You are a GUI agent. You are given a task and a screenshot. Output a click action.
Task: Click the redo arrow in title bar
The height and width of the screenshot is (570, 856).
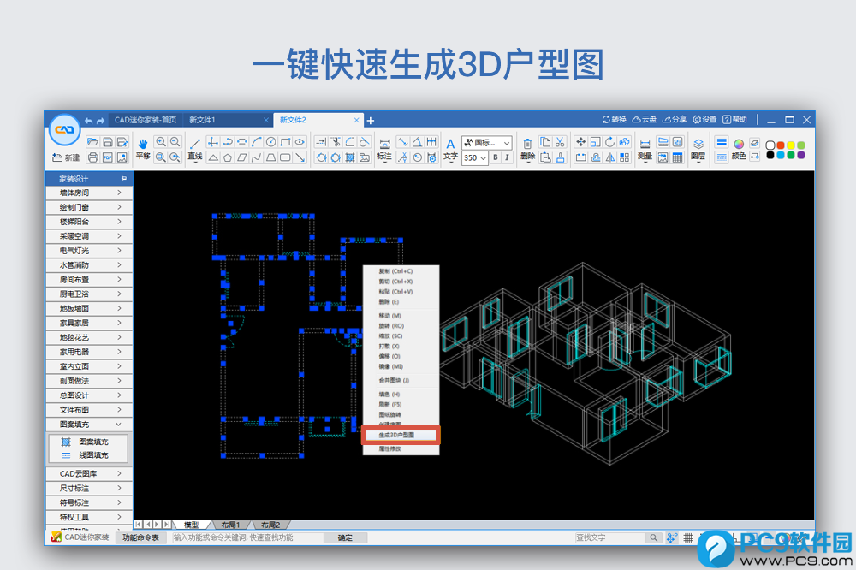(100, 121)
